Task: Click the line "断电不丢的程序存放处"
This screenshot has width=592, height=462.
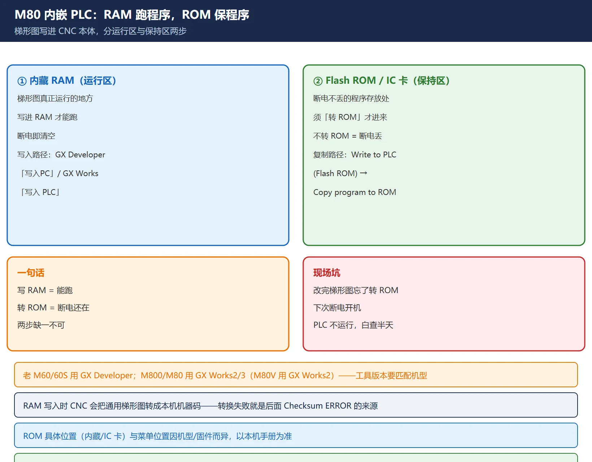Action: coord(351,99)
